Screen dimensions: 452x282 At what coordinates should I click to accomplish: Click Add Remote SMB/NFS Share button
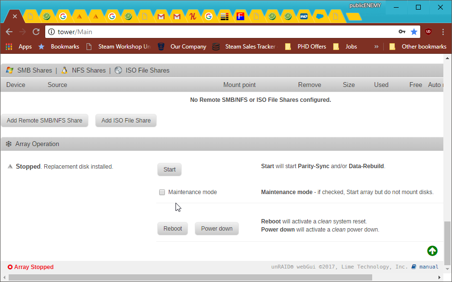(44, 121)
